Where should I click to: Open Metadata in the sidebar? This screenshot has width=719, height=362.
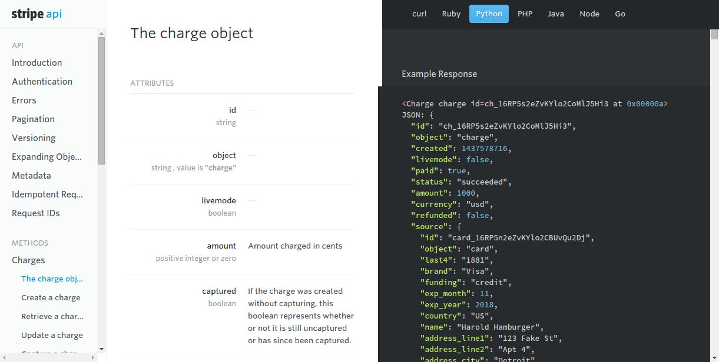click(x=31, y=176)
